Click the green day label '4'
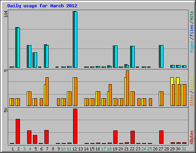196x153 pixels. (x=30, y=149)
